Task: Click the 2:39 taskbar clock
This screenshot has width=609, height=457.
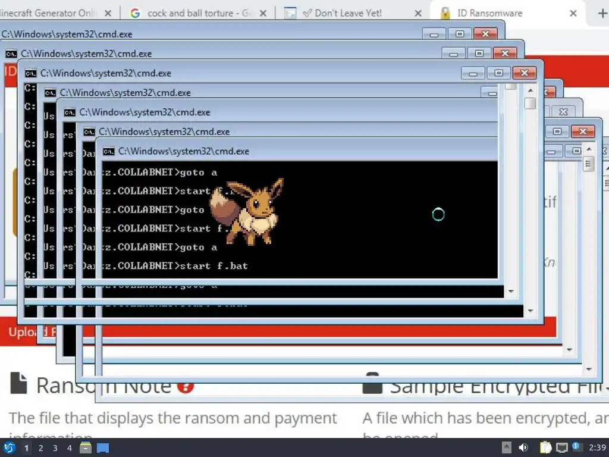Action: pos(597,447)
